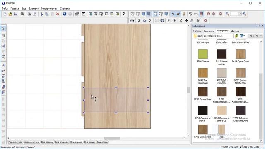
Task: Click the green up-folder icon in library
Action: [236, 36]
